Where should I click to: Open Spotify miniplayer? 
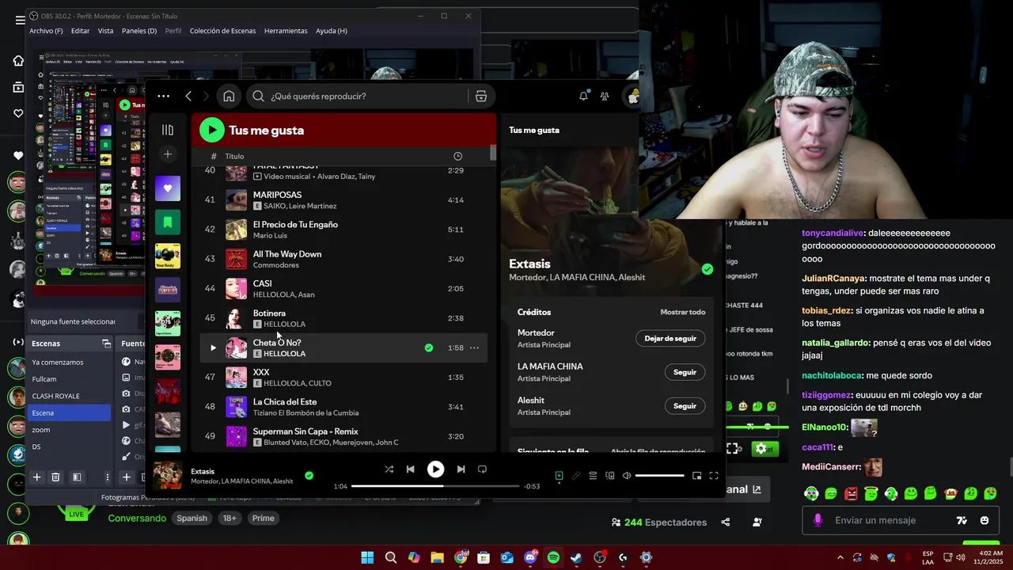[x=696, y=476]
